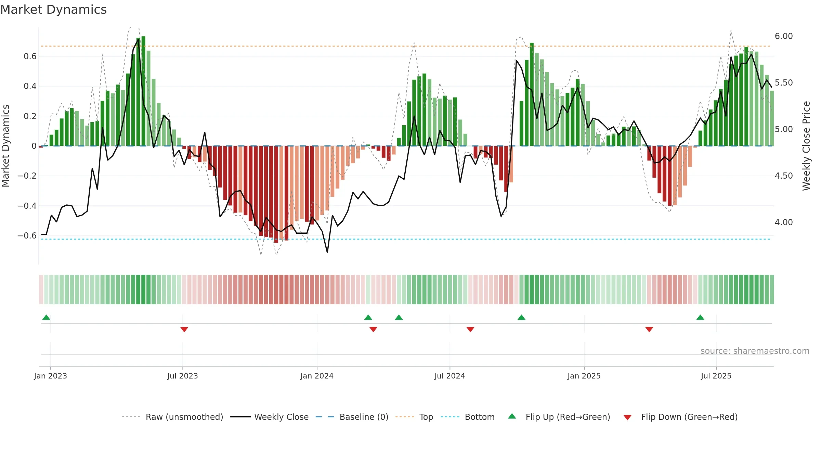Screen dimensions: 821x462
Task: Toggle the Flip Up (Red→Green) legend entry
Action: click(x=559, y=417)
